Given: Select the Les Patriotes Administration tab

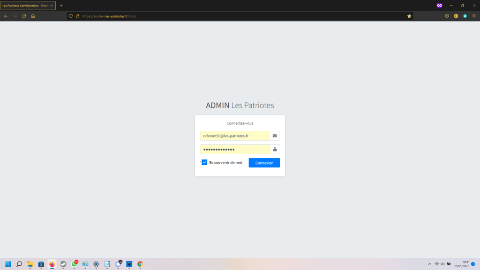Looking at the screenshot, I should [28, 6].
